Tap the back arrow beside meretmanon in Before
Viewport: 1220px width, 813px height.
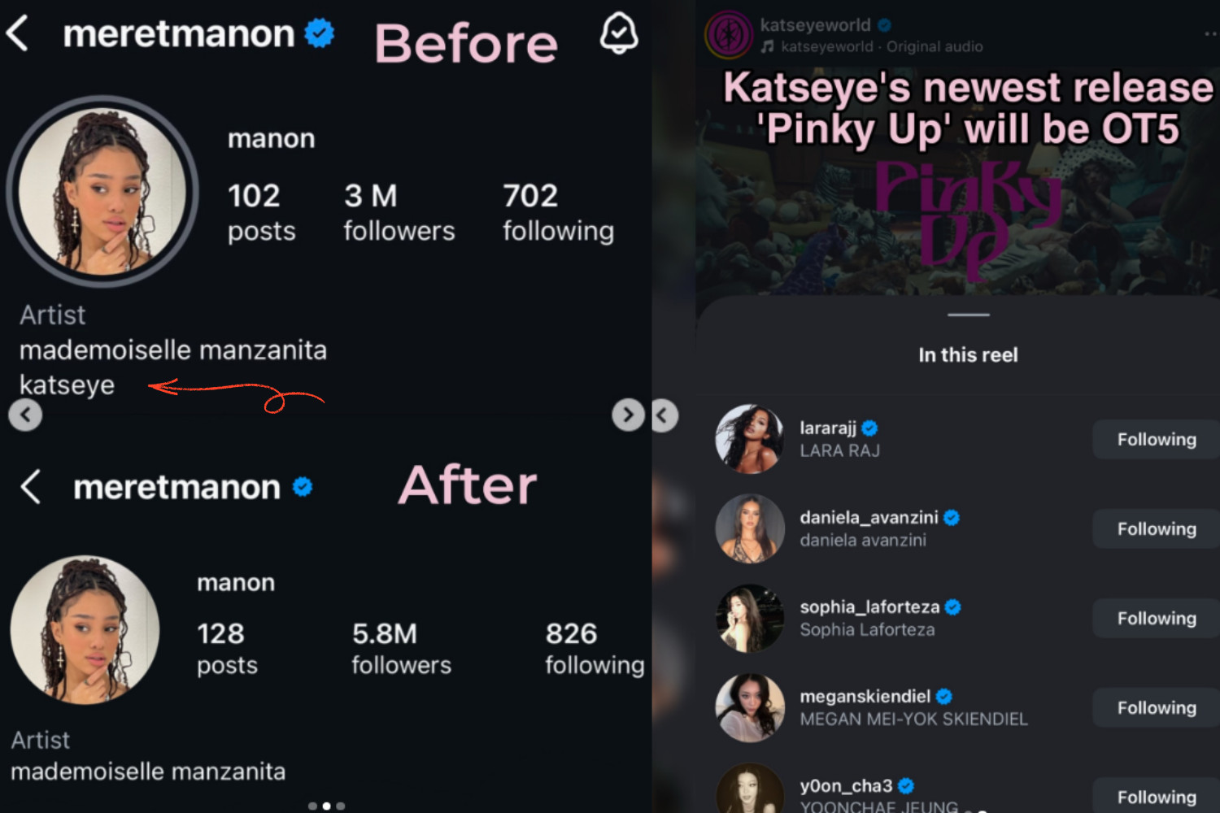[17, 33]
